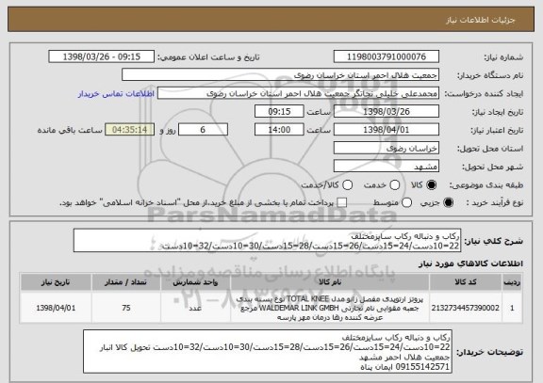Click the شرح کلی نیاز text box

point(267,241)
